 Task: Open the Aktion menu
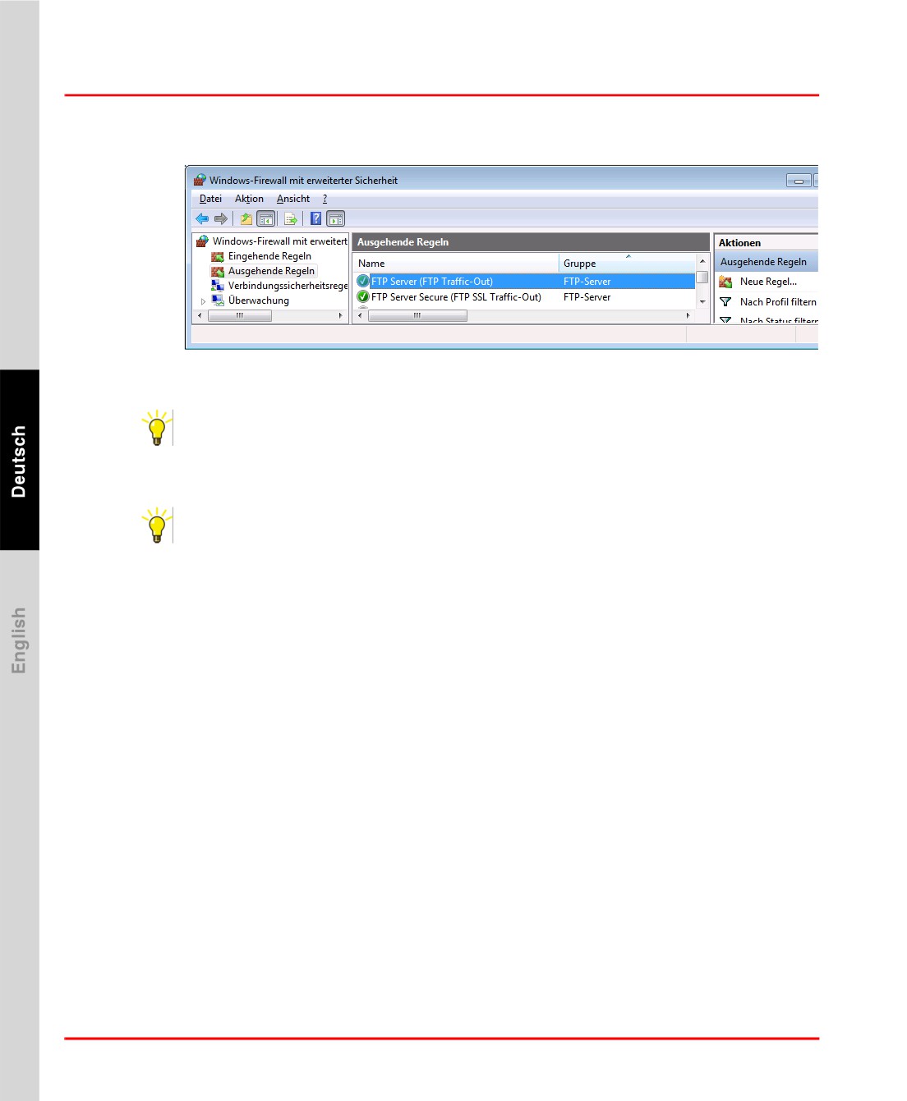(249, 199)
